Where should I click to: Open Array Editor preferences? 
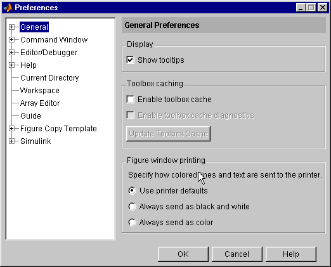coord(40,103)
